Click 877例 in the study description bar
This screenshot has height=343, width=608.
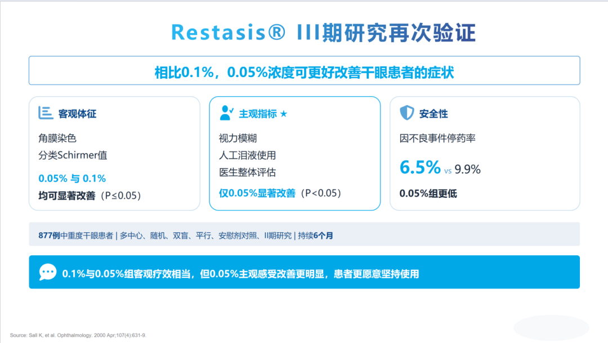pyautogui.click(x=49, y=236)
